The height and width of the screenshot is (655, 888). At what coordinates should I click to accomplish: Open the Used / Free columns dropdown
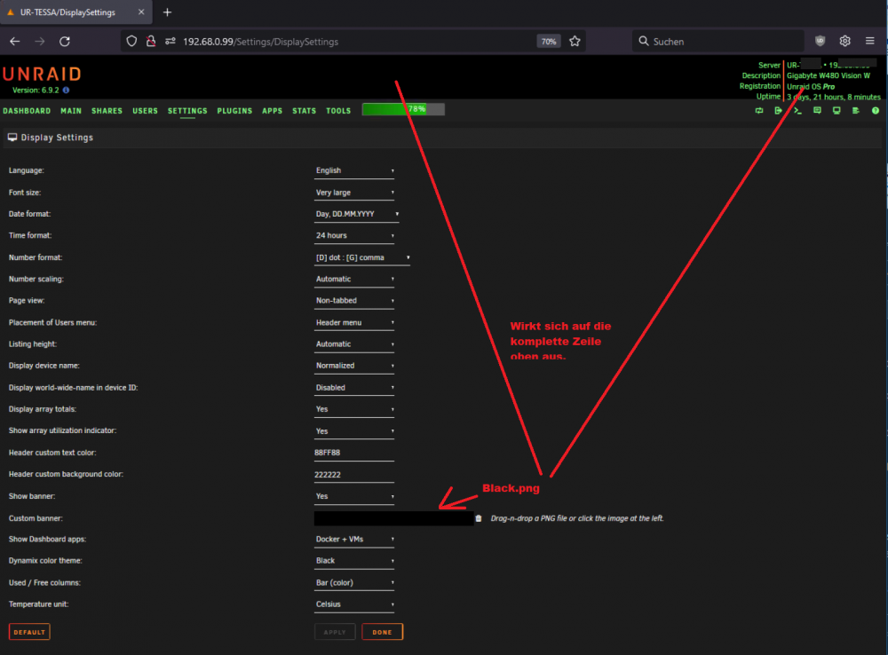(354, 583)
